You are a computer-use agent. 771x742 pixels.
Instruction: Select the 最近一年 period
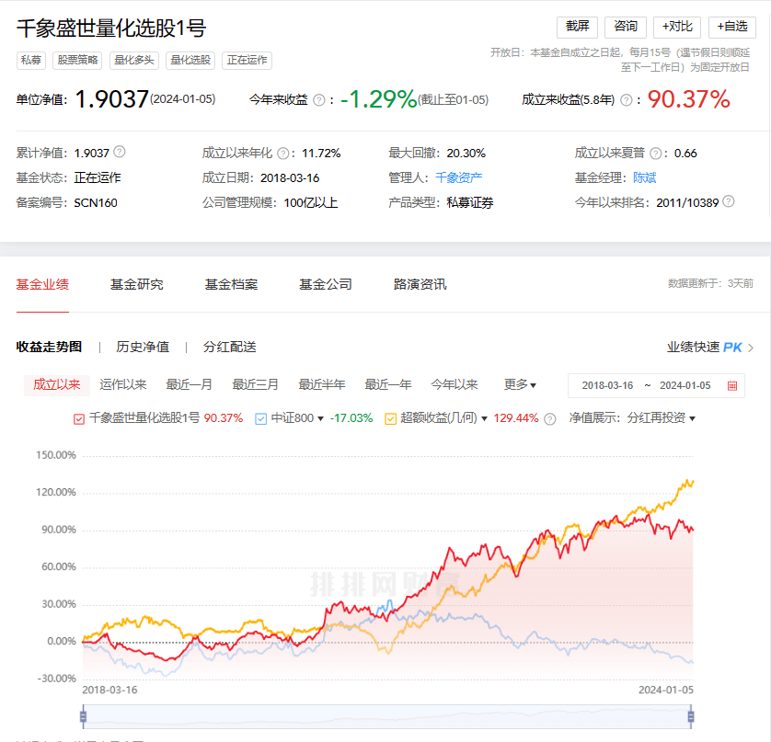tap(388, 384)
